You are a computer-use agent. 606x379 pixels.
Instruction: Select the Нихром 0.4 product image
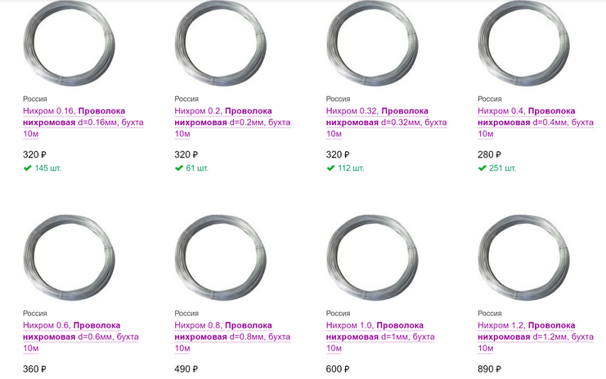click(523, 42)
